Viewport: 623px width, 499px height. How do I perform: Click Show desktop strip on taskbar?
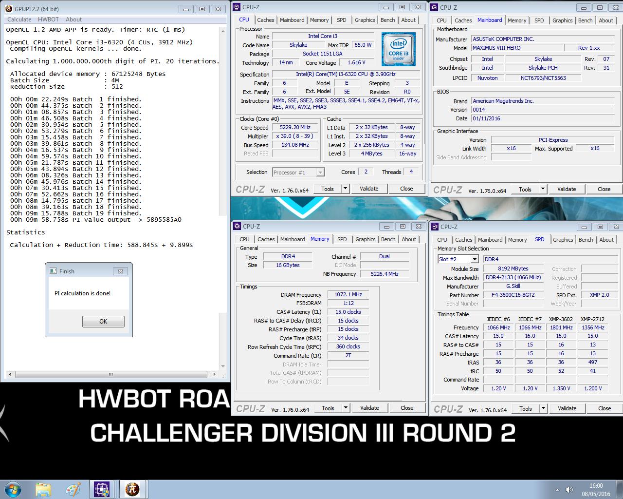coord(620,490)
